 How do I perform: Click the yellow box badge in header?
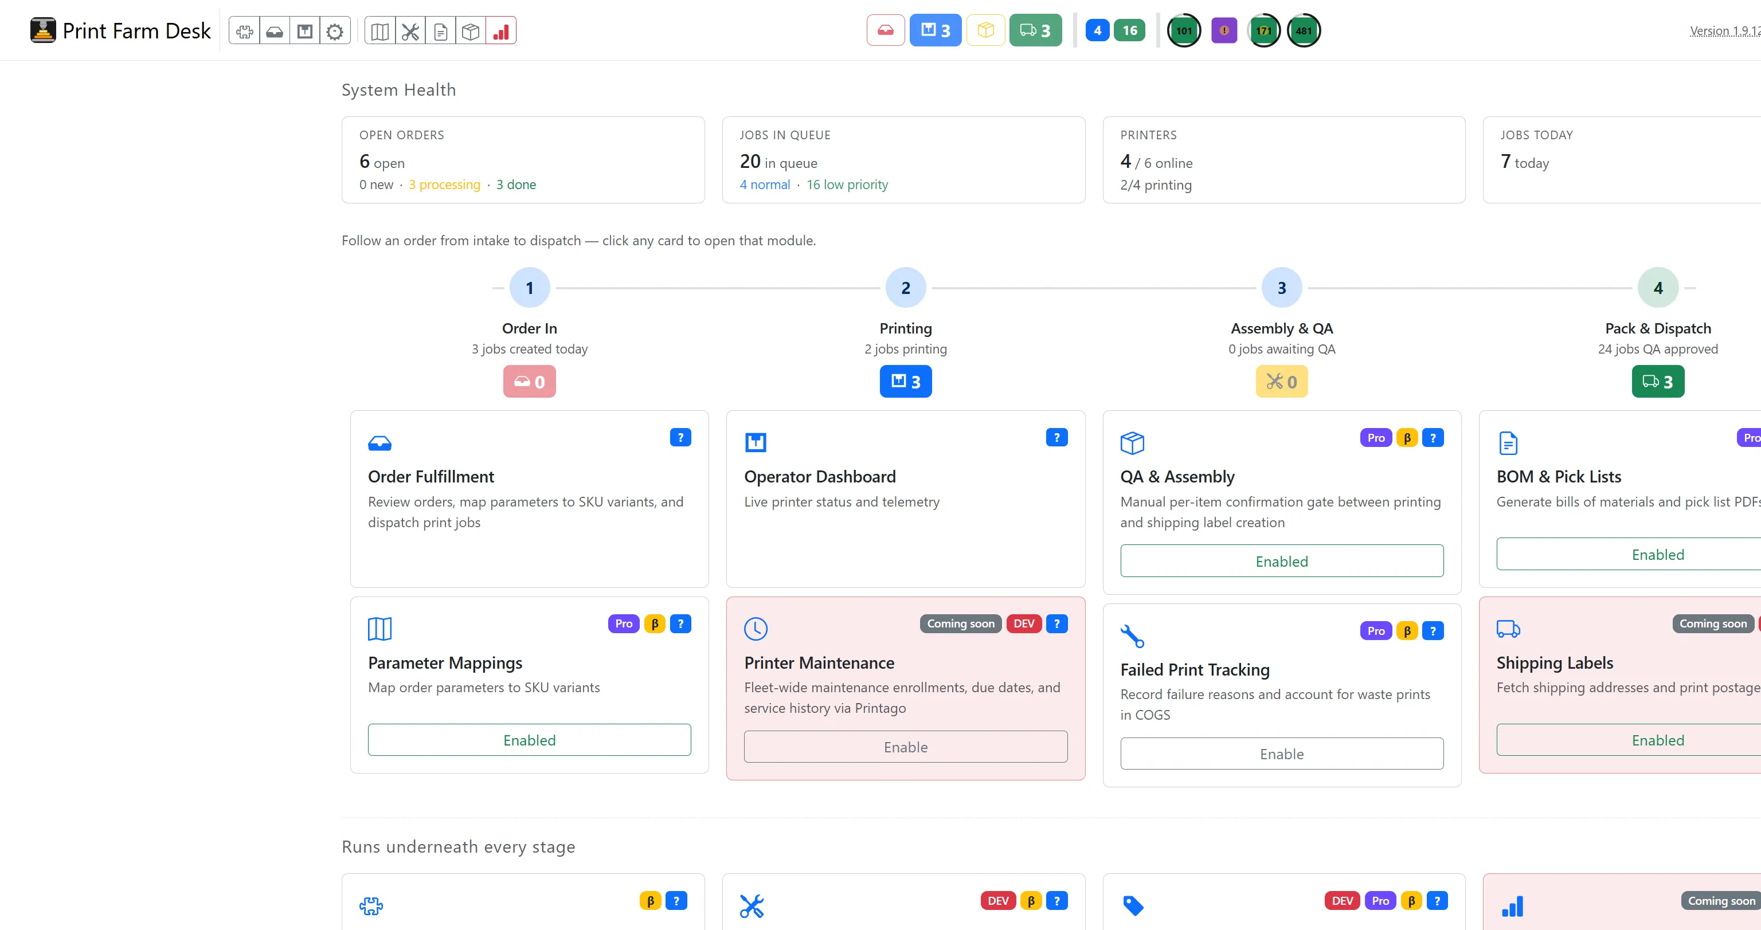point(985,30)
